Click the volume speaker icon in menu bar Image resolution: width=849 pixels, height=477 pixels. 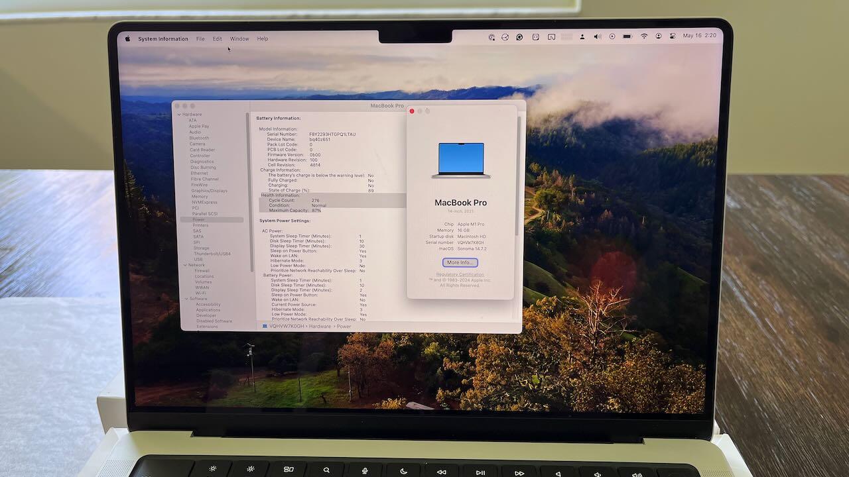tap(597, 36)
